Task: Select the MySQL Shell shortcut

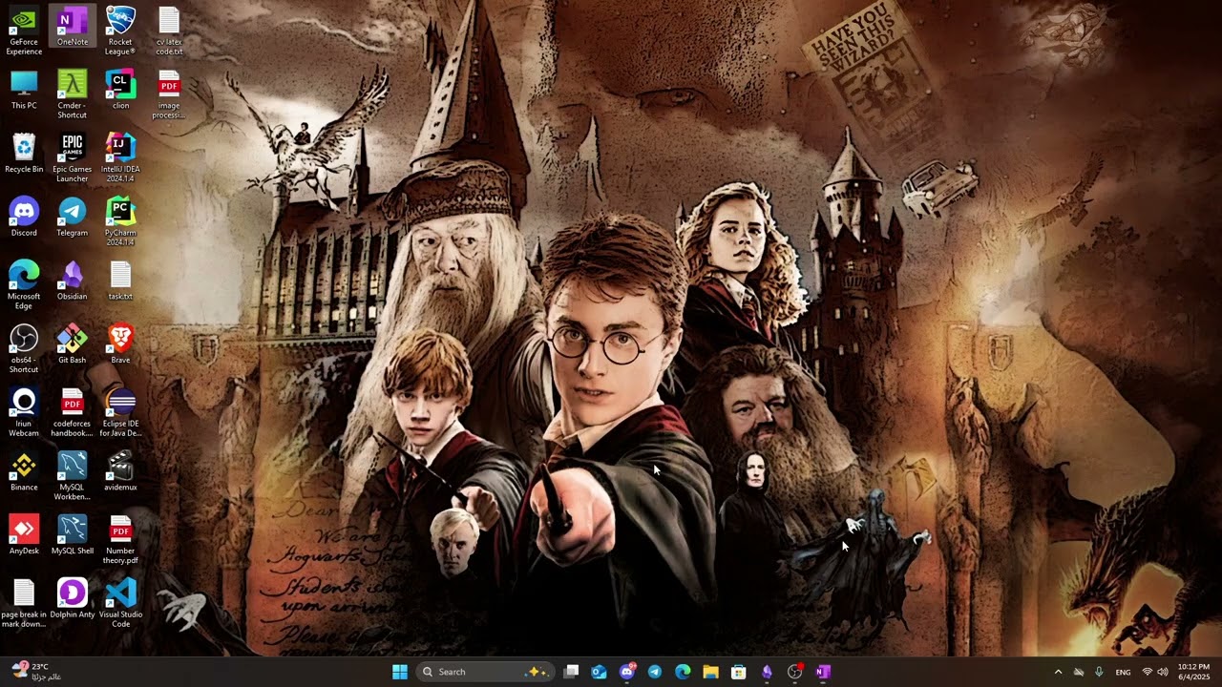Action: [x=73, y=536]
